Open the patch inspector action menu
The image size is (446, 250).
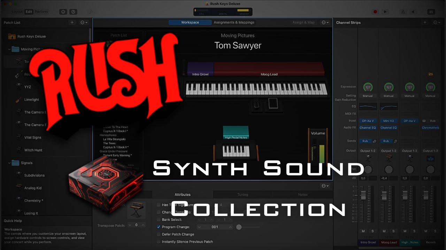[325, 186]
